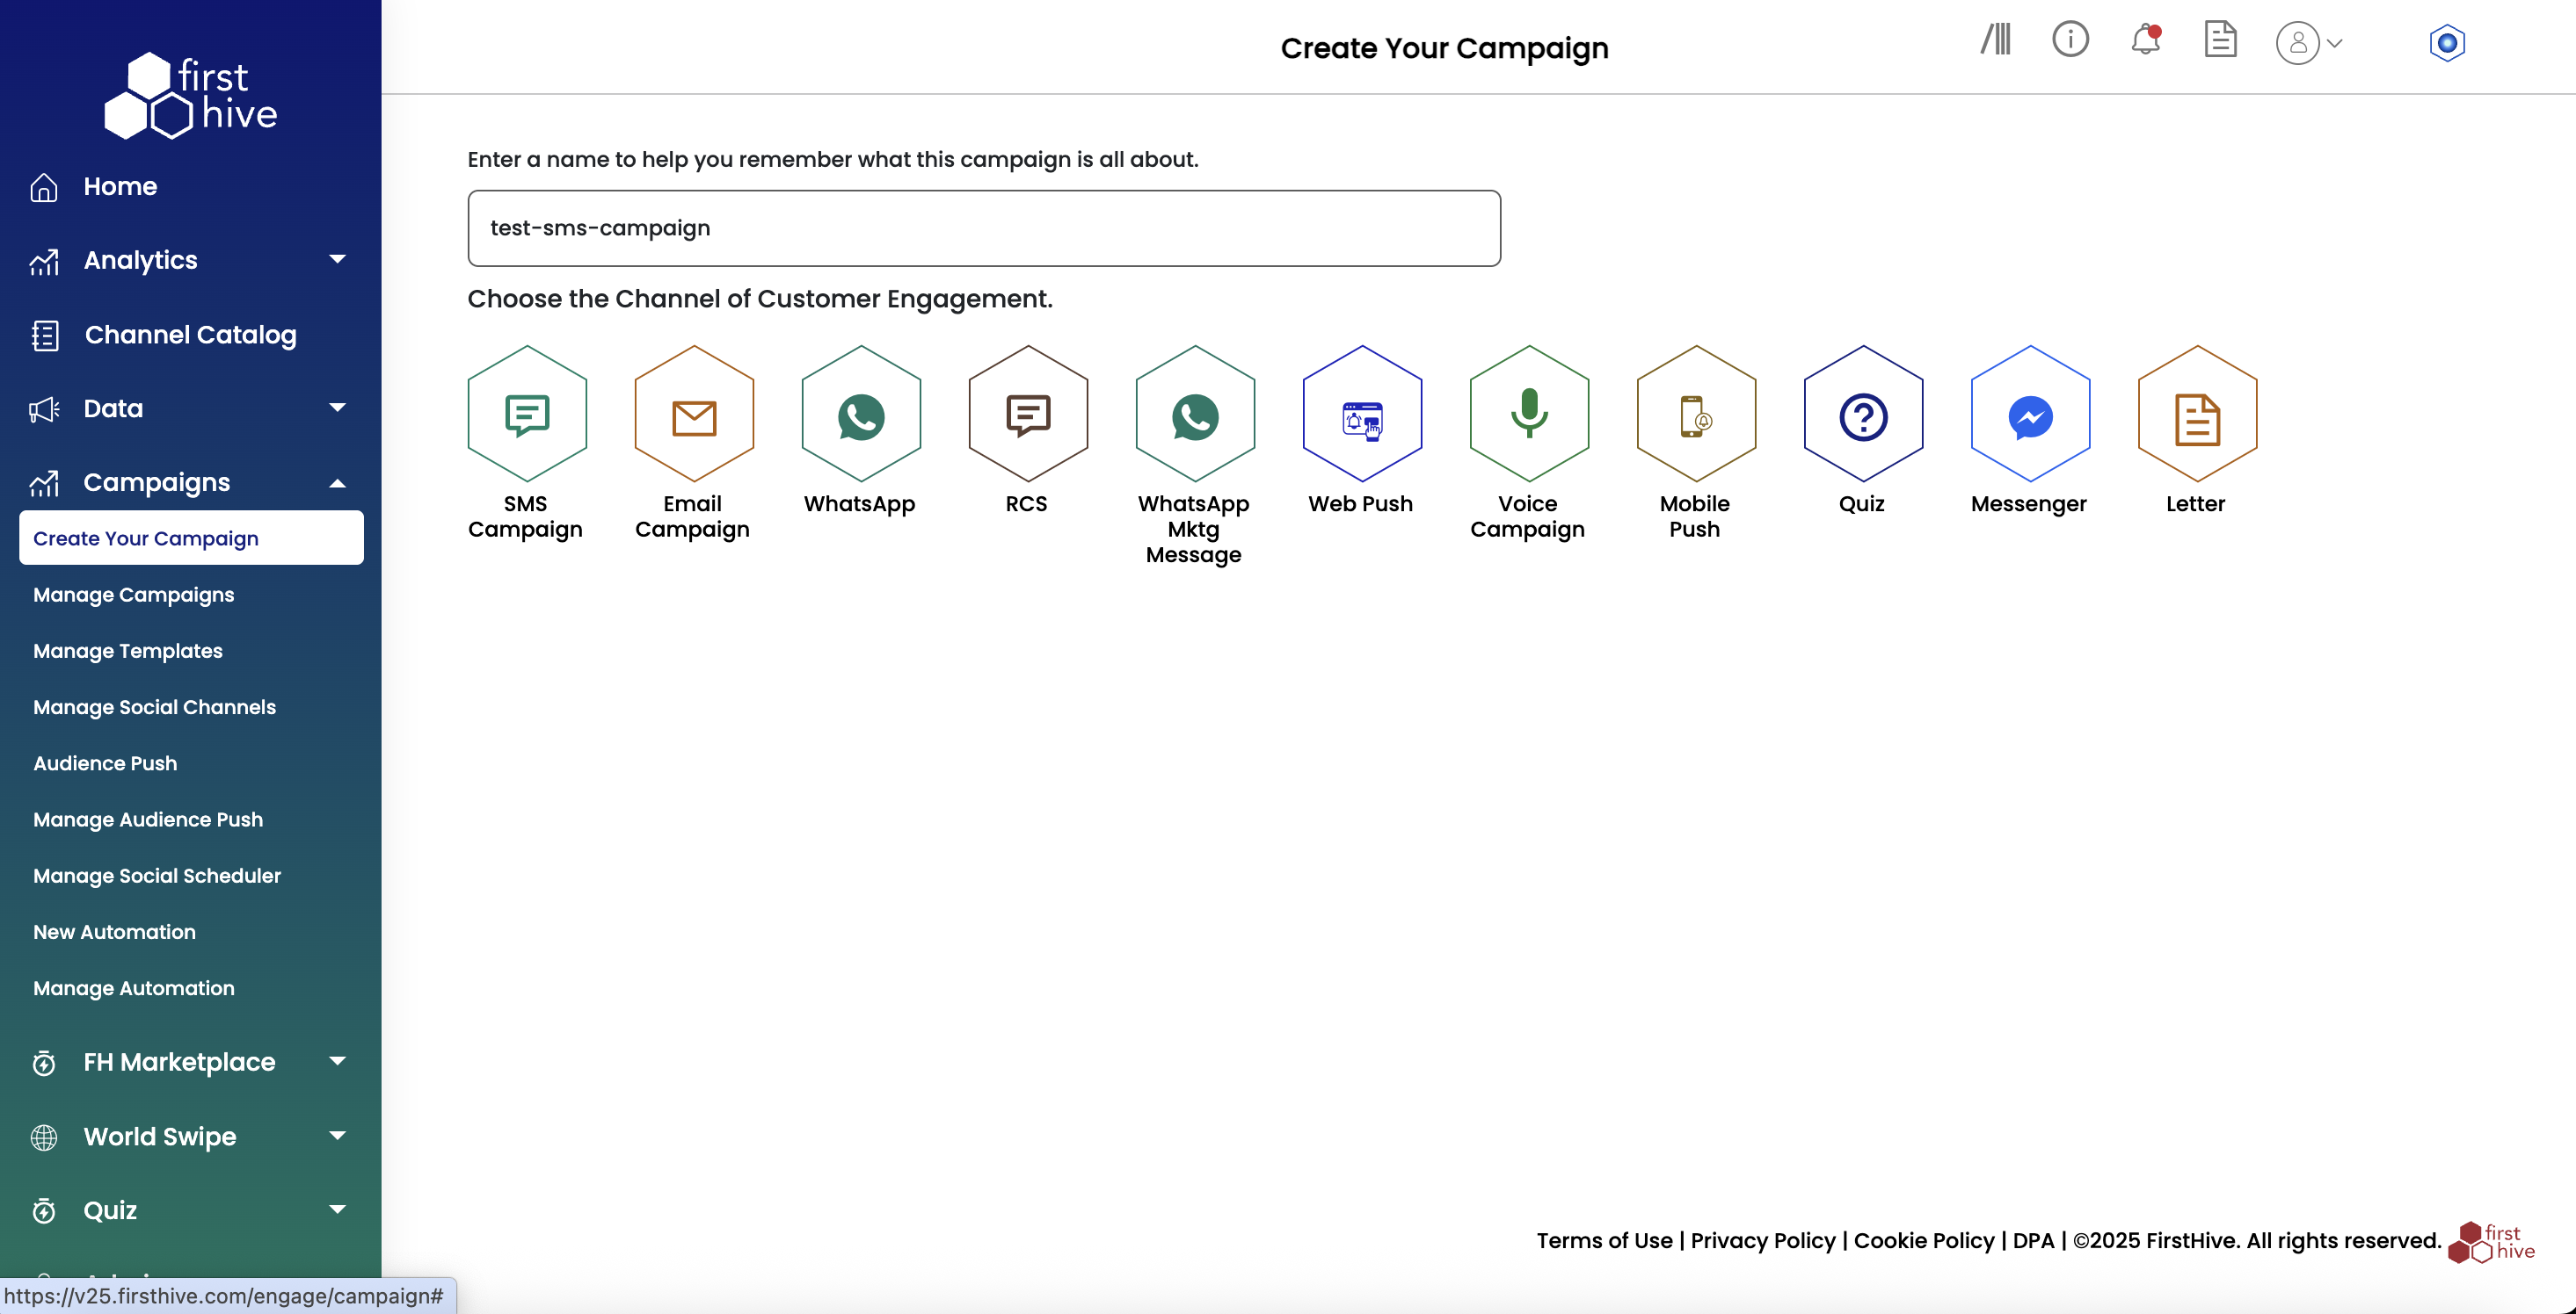Select the Voice Campaign microphone icon

click(x=1529, y=414)
